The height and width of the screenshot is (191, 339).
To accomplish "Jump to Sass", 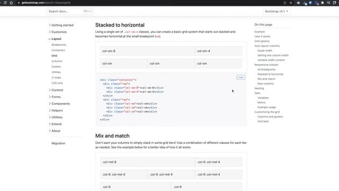I will tap(257, 93).
